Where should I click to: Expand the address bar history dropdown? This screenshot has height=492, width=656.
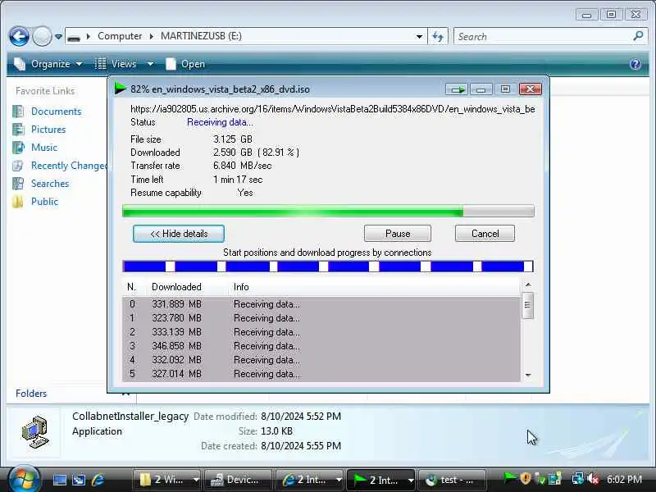pyautogui.click(x=419, y=36)
